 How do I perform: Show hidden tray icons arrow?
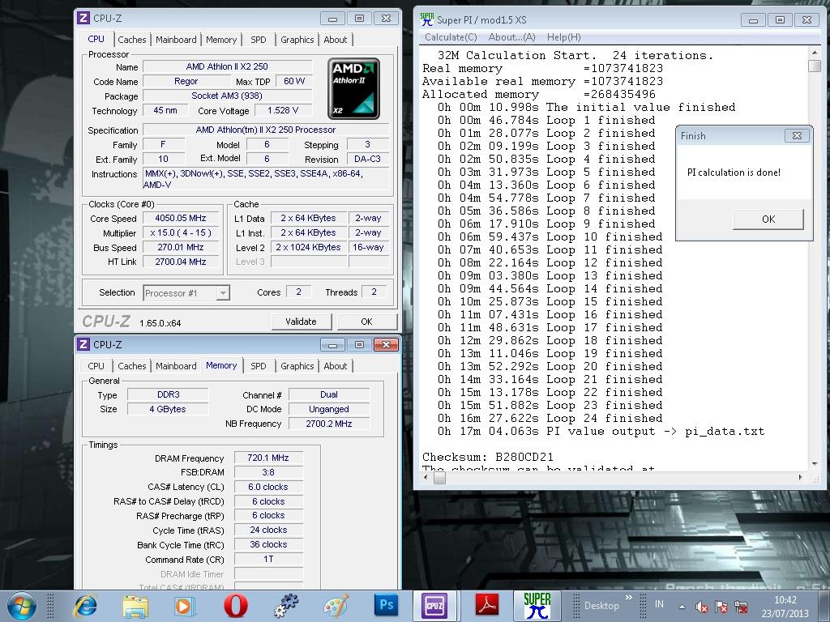(682, 607)
